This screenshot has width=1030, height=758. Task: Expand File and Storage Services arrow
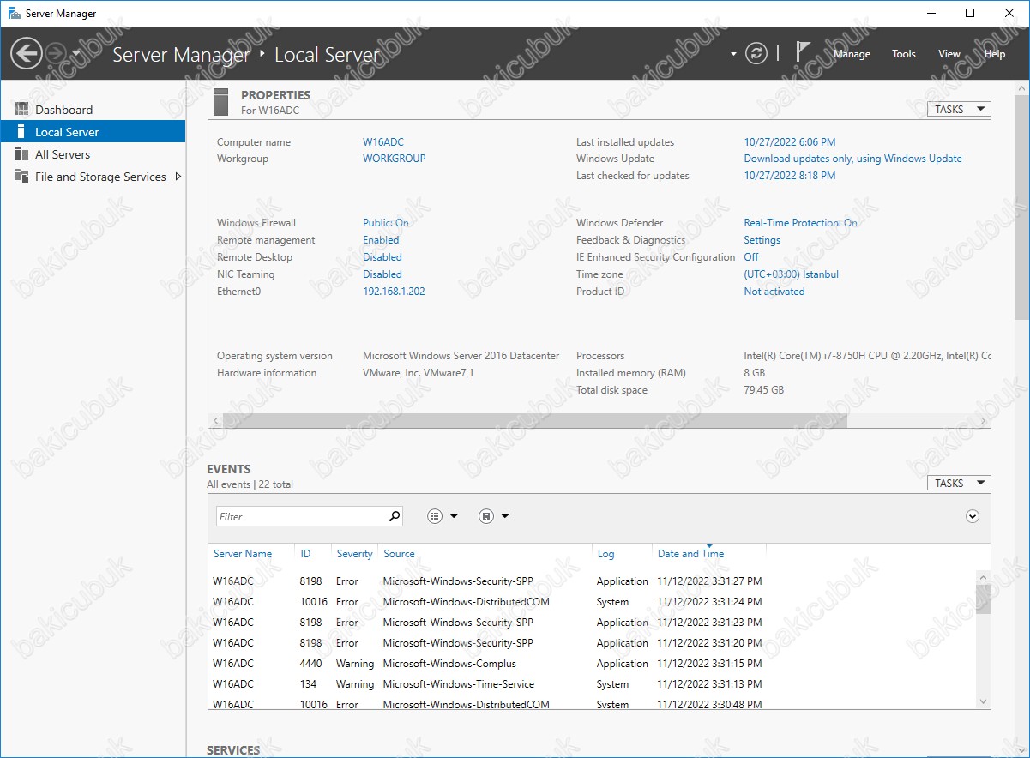(178, 177)
